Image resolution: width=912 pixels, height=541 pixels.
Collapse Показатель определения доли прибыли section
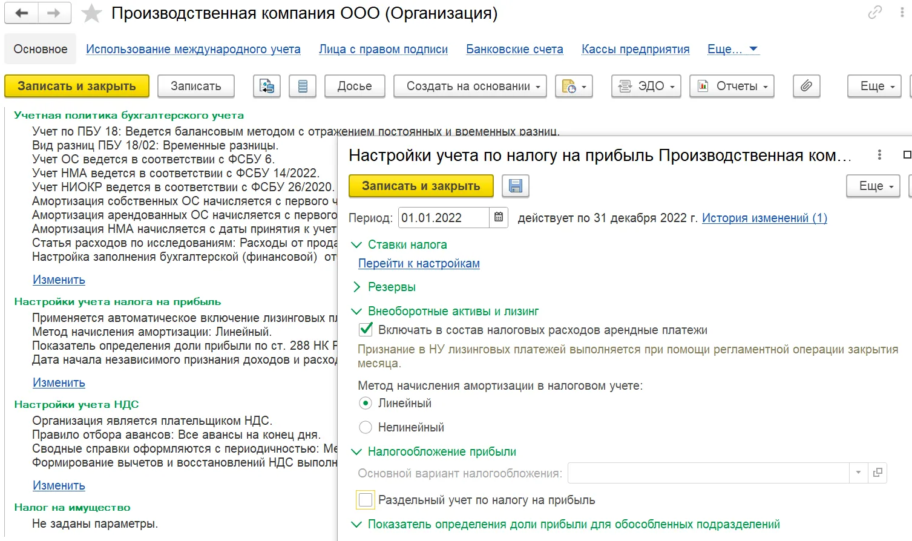tap(356, 525)
